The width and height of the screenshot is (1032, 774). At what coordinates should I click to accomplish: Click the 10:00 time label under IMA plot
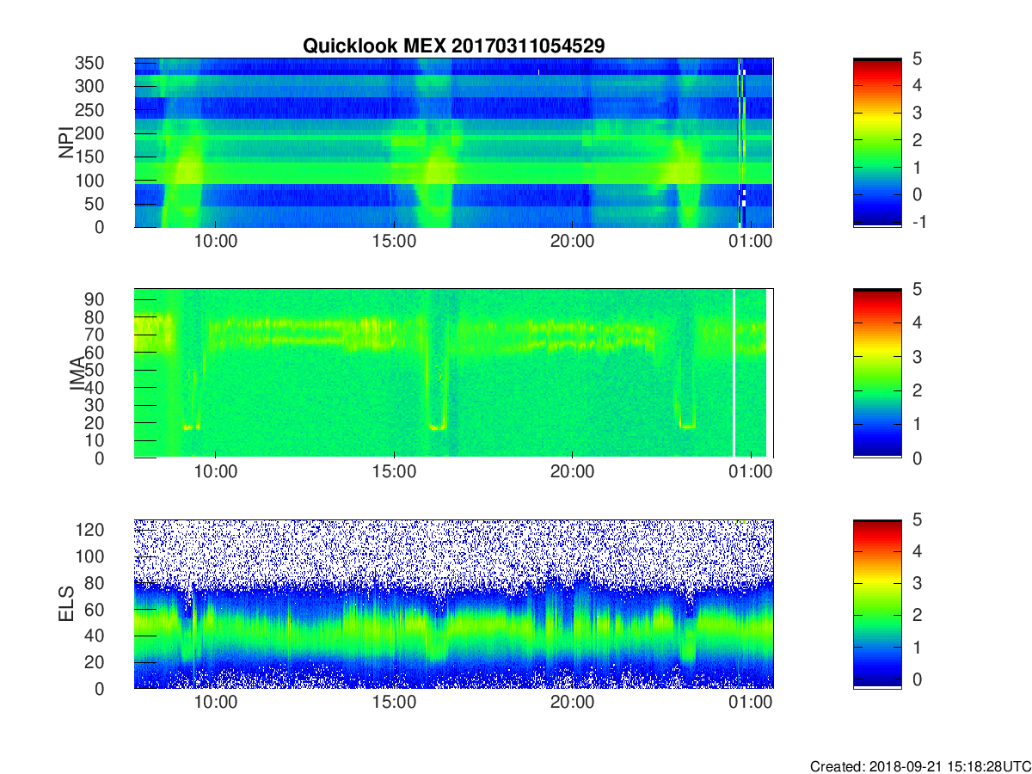pyautogui.click(x=215, y=473)
